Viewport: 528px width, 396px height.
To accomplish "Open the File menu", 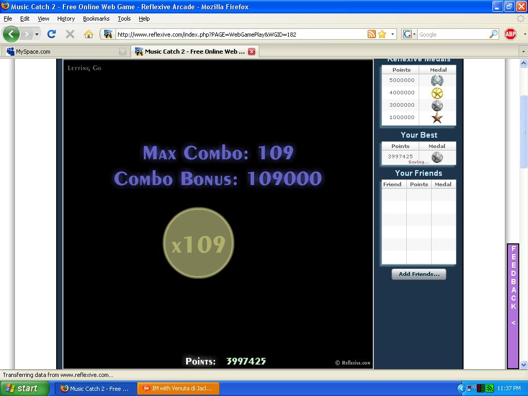I will [x=8, y=19].
